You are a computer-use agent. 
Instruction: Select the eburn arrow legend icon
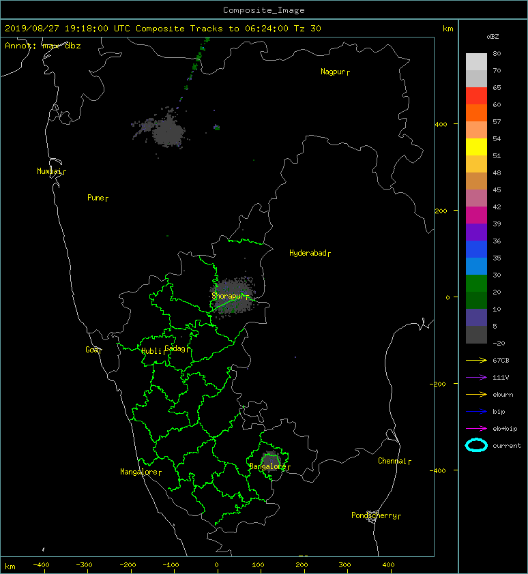[476, 395]
